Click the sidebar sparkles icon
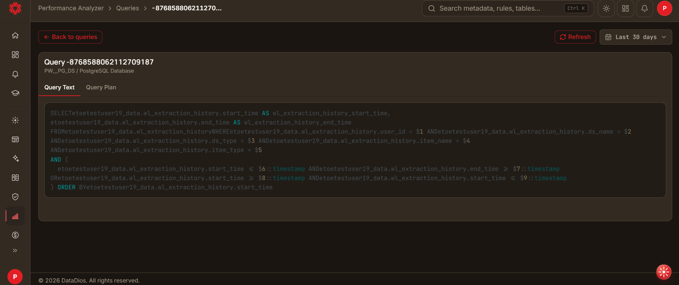The image size is (679, 285). pyautogui.click(x=15, y=158)
